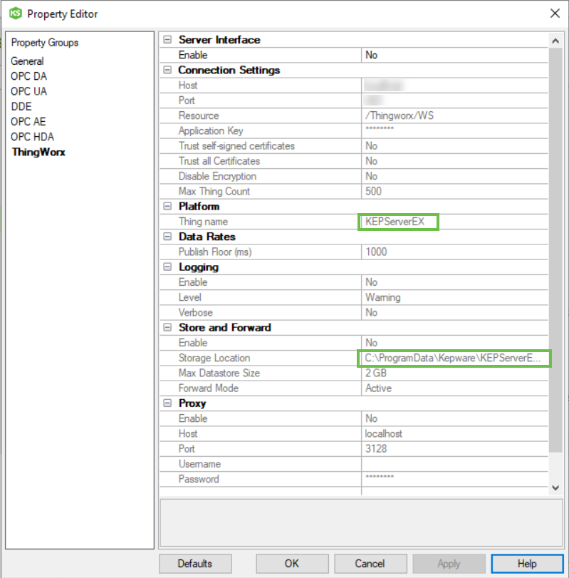
Task: Click the KEPServerEX icon in title bar
Action: pyautogui.click(x=16, y=14)
